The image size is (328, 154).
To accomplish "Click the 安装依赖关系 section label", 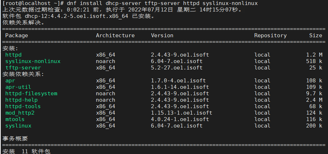I will coord(23,74).
